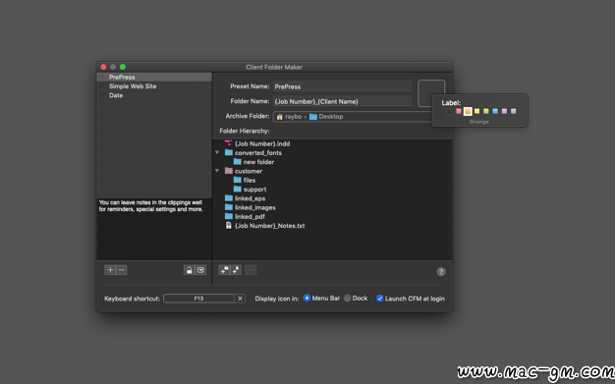The image size is (615, 384).
Task: Click the Folder Name field
Action: coord(342,101)
